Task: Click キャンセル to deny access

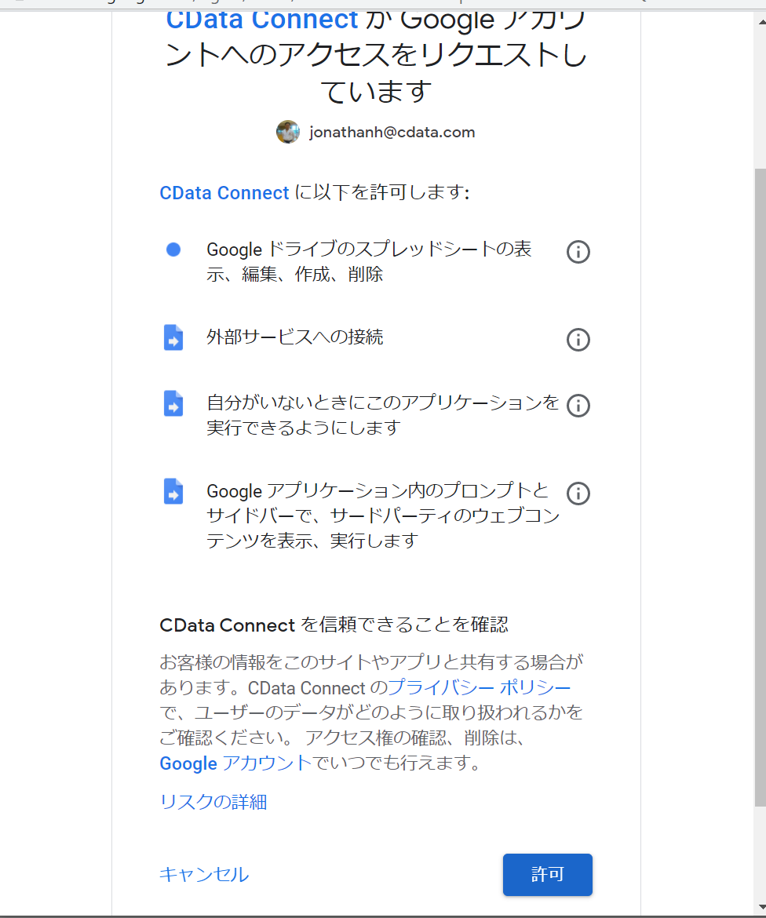Action: (203, 874)
